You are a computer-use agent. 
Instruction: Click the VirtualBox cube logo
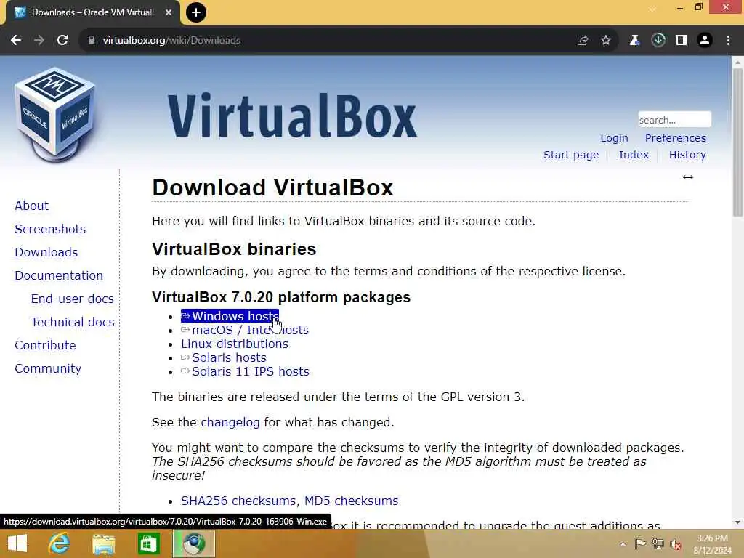[x=54, y=115]
